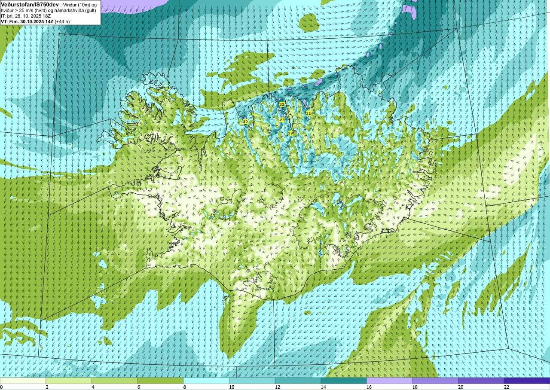Click the valid time "VT: Fim. 30.10.2025 14Z"
The width and height of the screenshot is (550, 390).
(x=27, y=21)
